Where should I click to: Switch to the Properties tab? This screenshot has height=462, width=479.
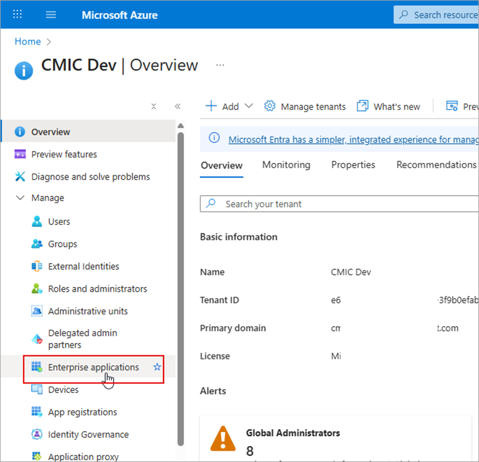(x=353, y=165)
